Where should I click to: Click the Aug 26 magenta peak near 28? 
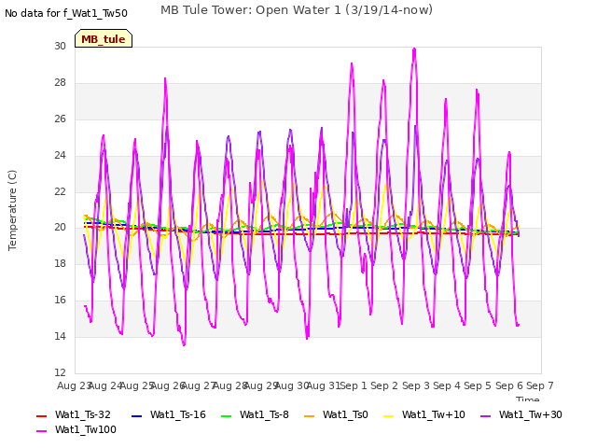pyautogui.click(x=165, y=78)
